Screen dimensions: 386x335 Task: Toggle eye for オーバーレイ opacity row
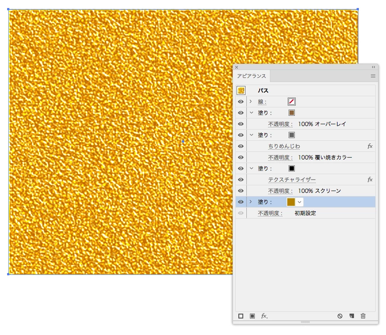click(x=241, y=124)
